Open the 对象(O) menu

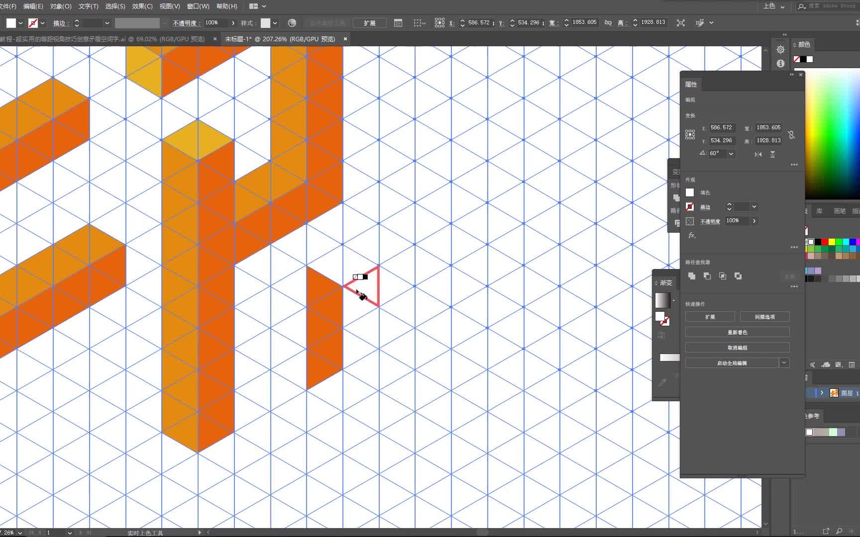click(61, 6)
